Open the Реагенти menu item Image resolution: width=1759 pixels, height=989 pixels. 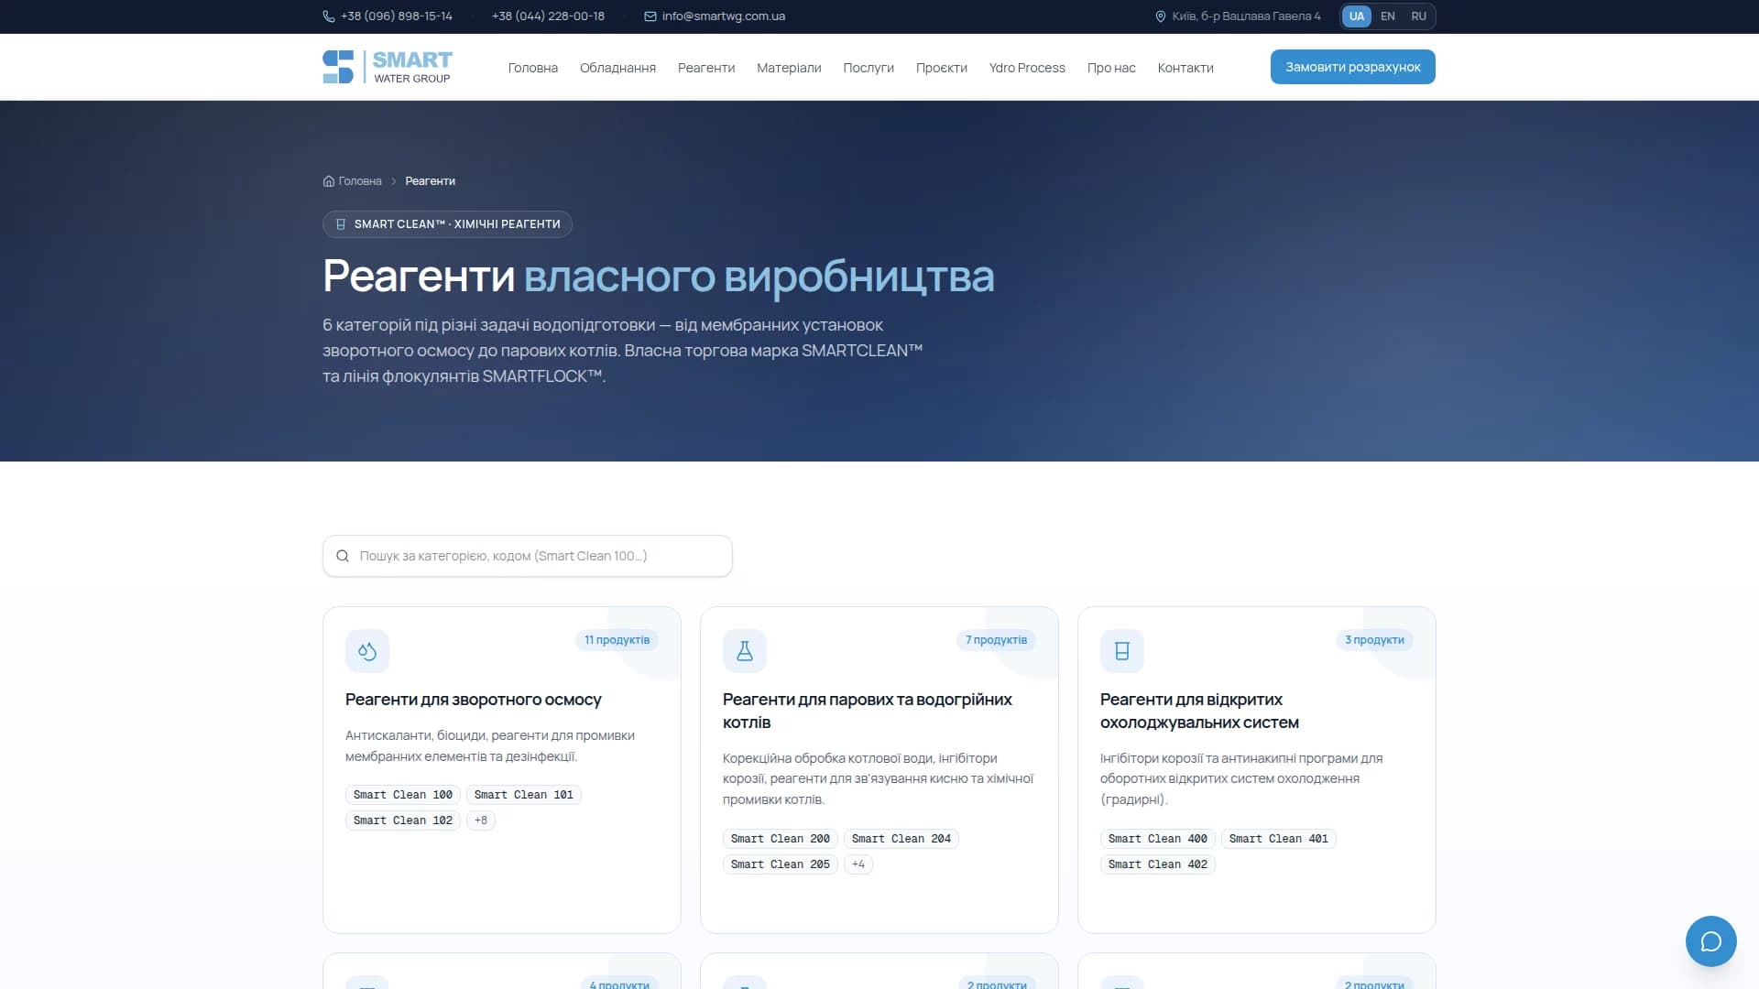(706, 68)
